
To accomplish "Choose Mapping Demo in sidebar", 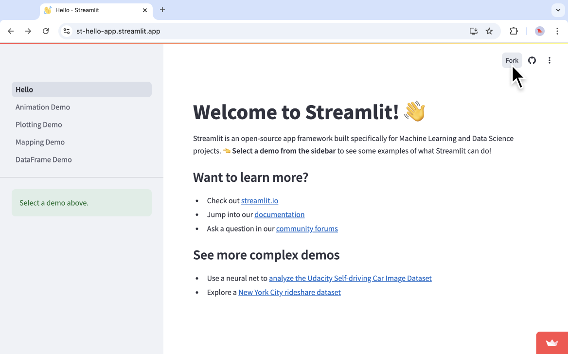I will pos(40,142).
